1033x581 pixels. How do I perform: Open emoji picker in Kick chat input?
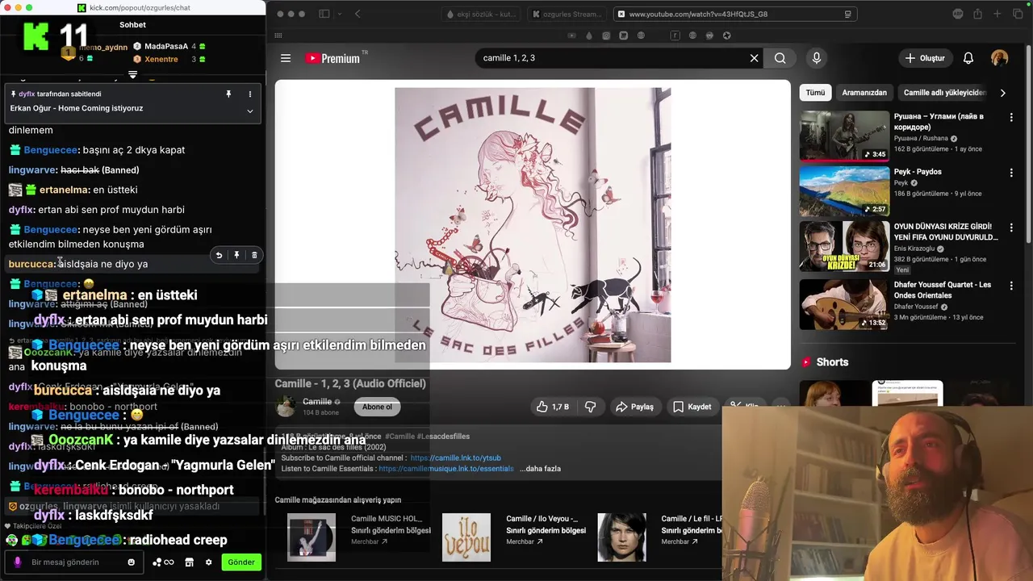132,562
